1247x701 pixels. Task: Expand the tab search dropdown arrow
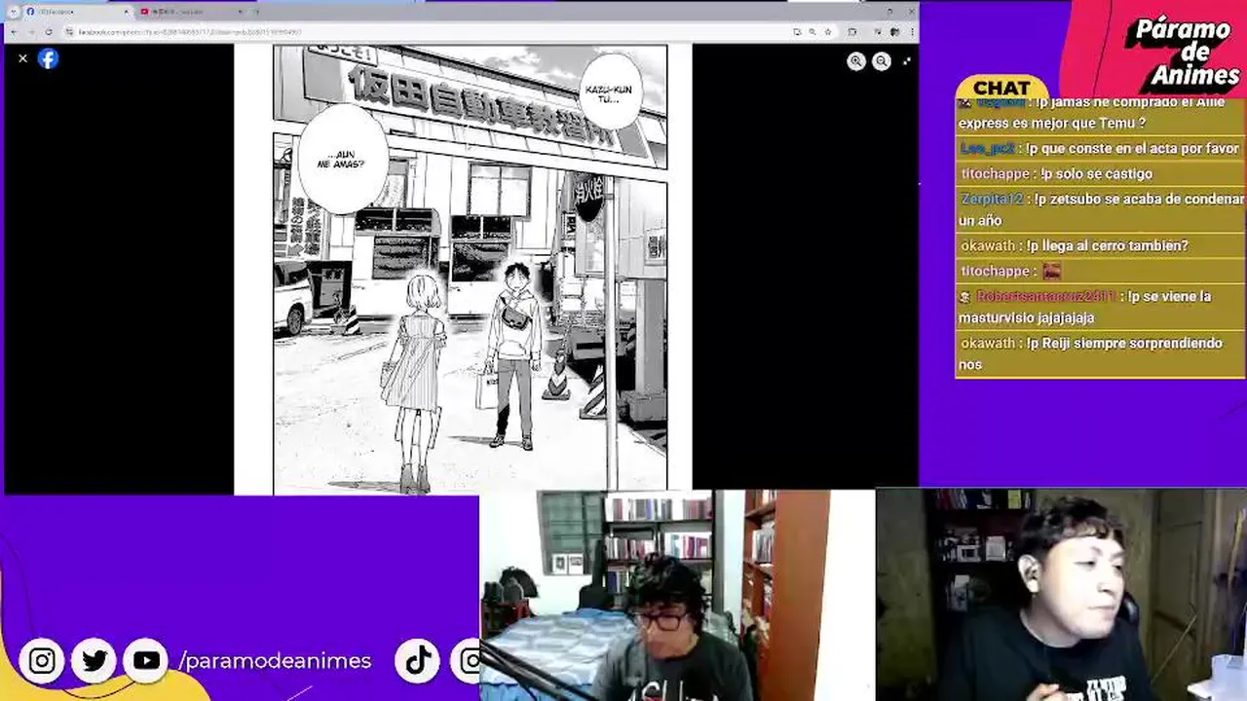click(14, 12)
